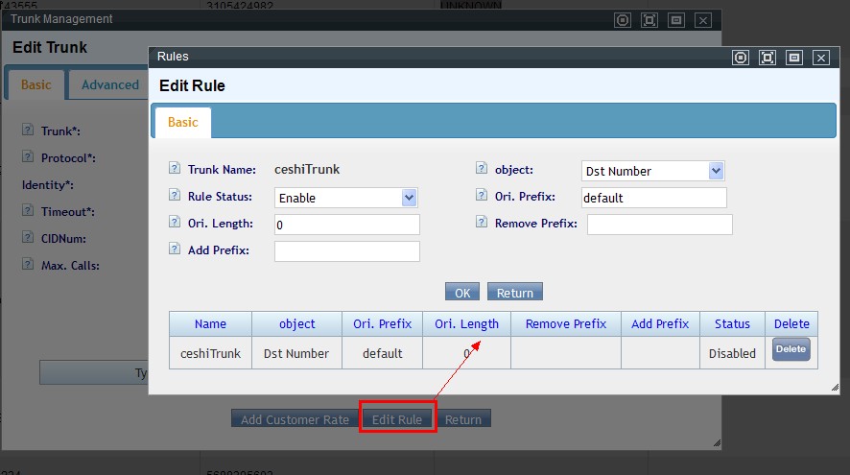Click help icon next to Add Prefix
The image size is (850, 475).
click(175, 249)
